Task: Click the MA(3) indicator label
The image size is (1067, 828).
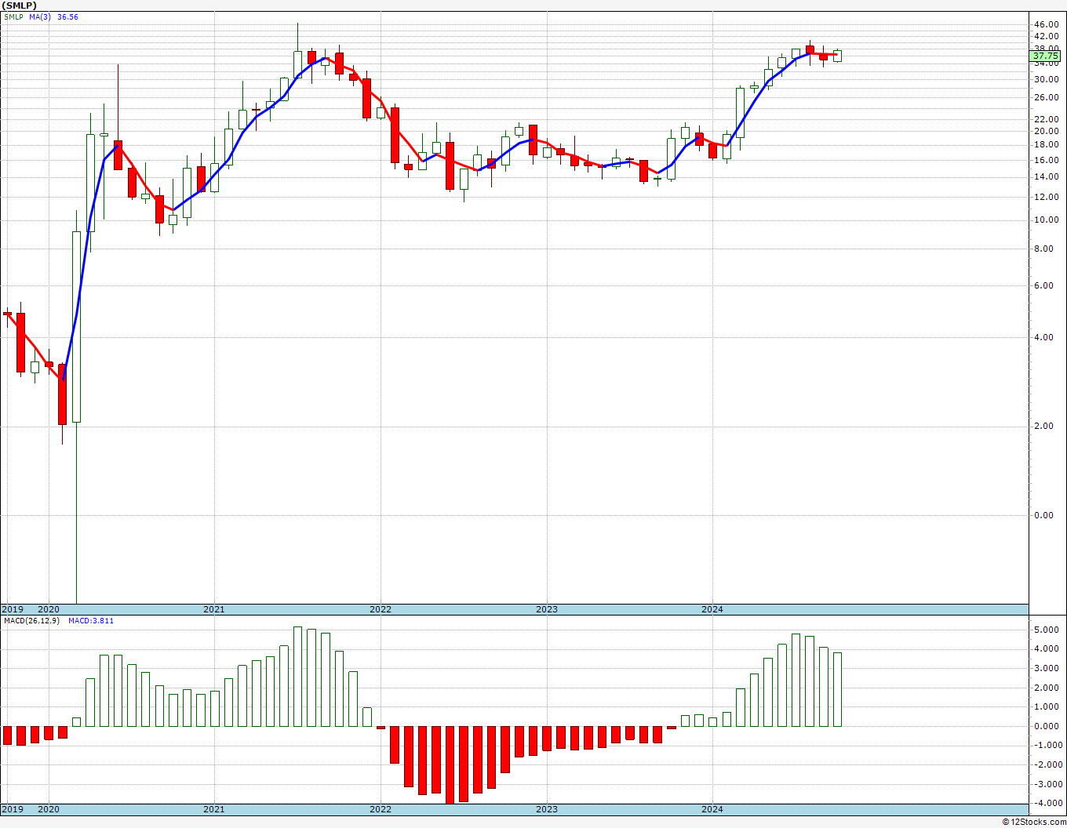Action: pyautogui.click(x=40, y=16)
